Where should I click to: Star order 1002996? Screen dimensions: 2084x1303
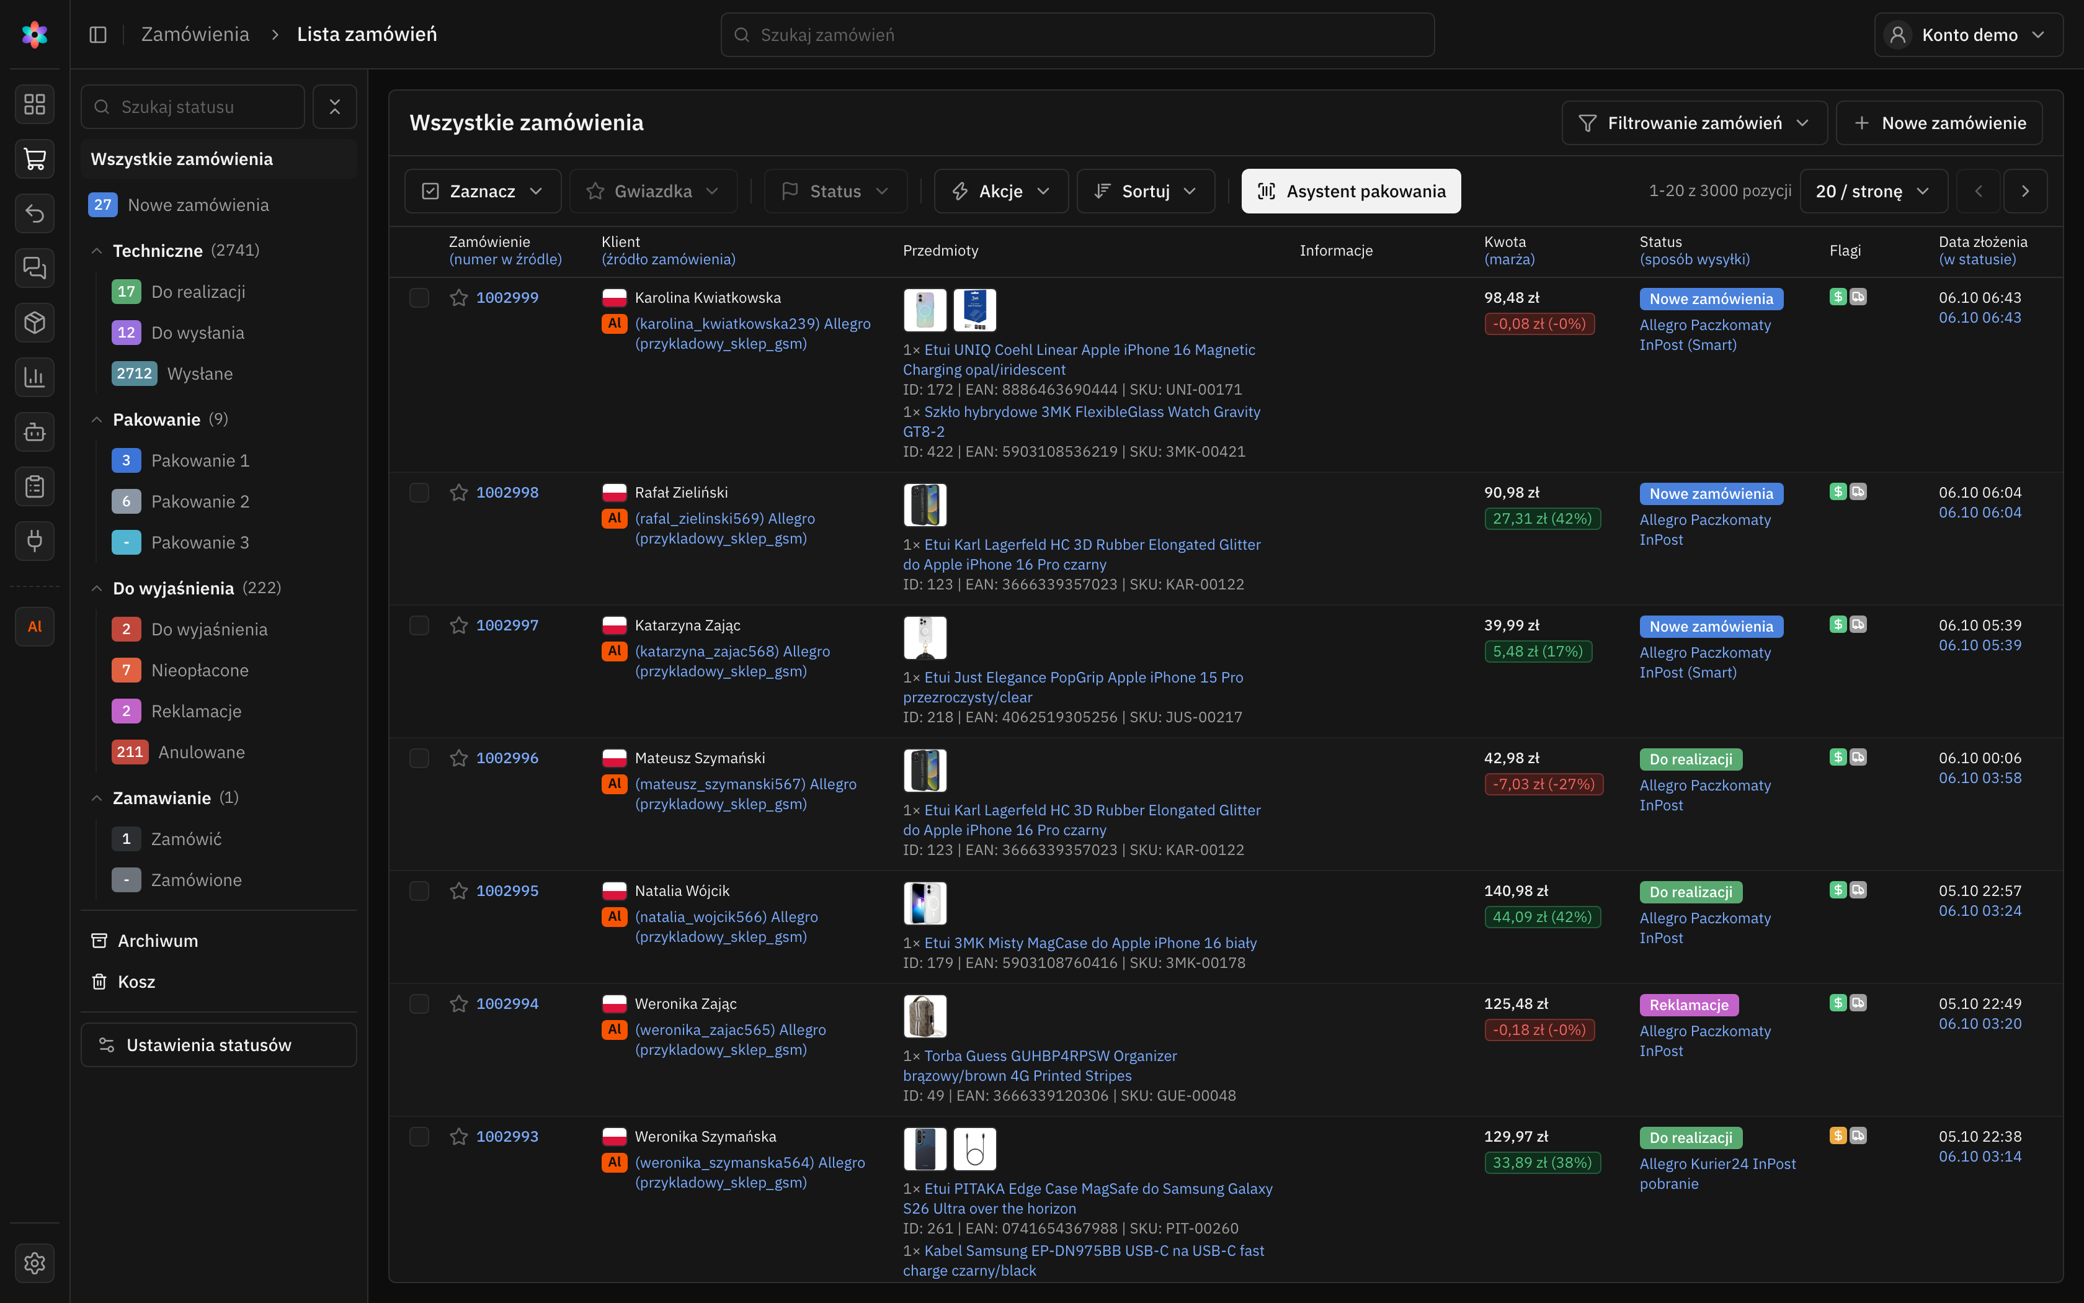459,758
